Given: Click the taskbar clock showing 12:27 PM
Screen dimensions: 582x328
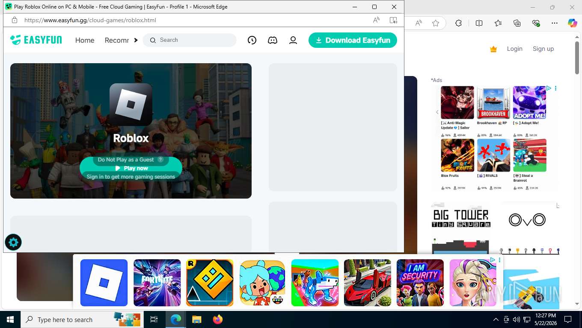Looking at the screenshot, I should [x=545, y=319].
